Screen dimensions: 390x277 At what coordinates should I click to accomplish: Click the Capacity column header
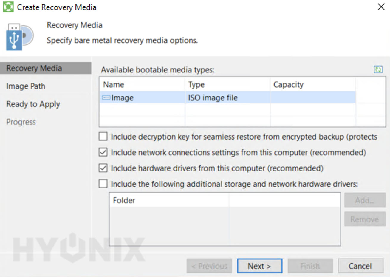pos(288,84)
